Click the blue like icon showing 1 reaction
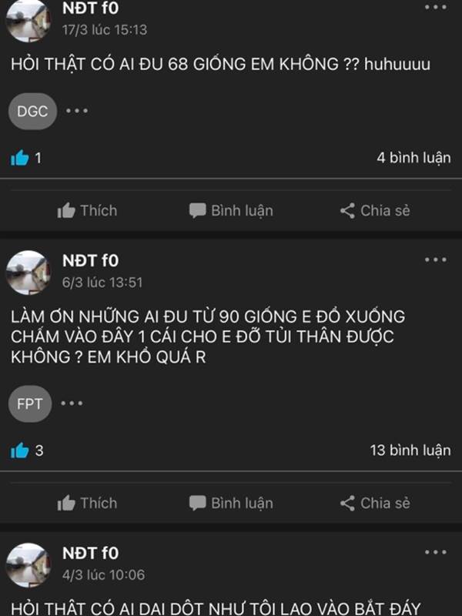Viewport: 462px width, 616px height. (20, 158)
